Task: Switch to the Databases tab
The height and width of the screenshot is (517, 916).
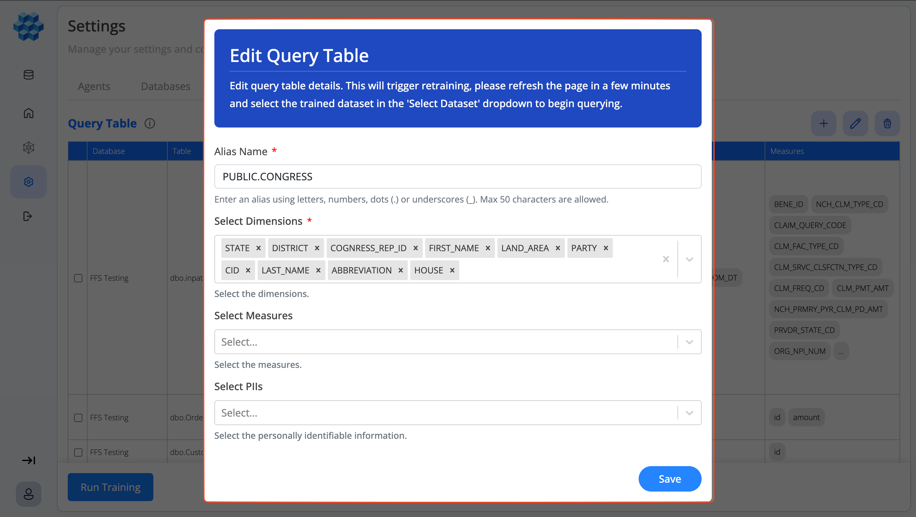Action: click(x=166, y=86)
